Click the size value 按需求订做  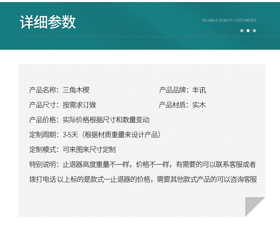[79, 105]
